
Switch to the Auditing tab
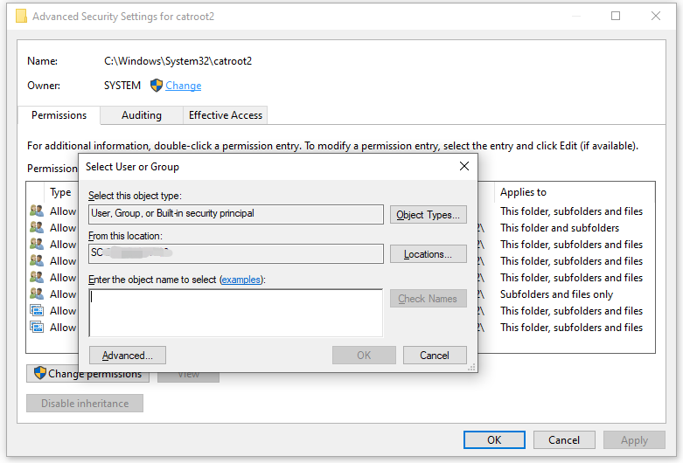click(x=142, y=115)
